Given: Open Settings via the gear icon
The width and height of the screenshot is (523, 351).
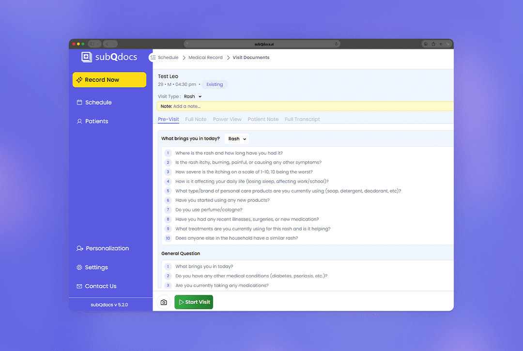Looking at the screenshot, I should [x=79, y=267].
